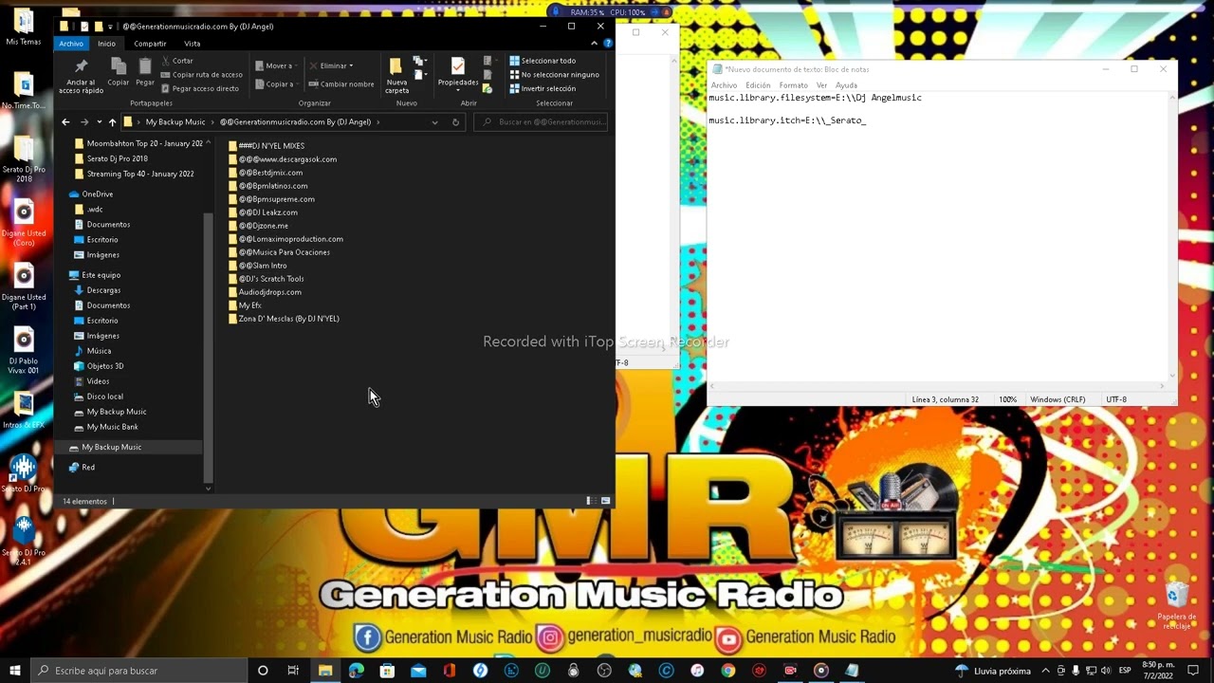
Task: Open Formato menu in Bloc de notas
Action: pyautogui.click(x=793, y=85)
